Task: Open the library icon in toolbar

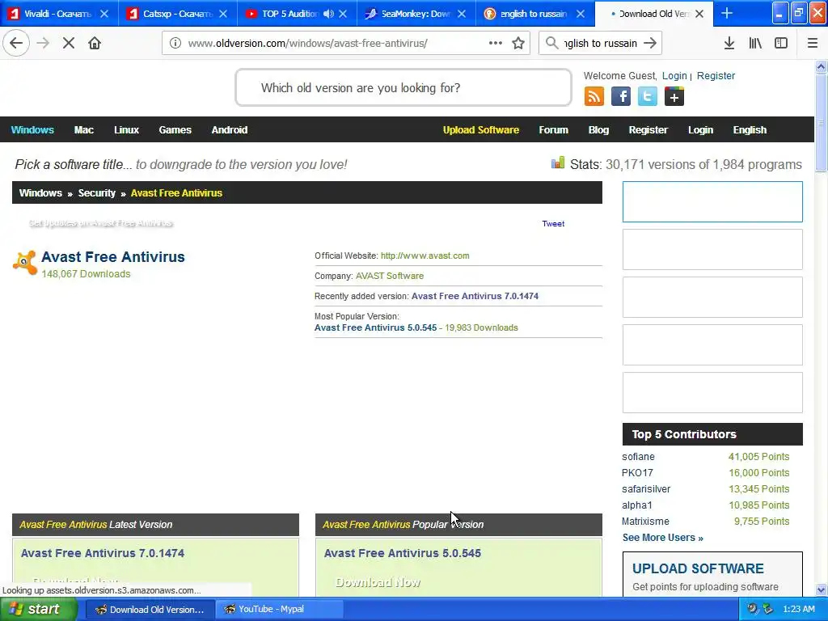Action: tap(755, 43)
